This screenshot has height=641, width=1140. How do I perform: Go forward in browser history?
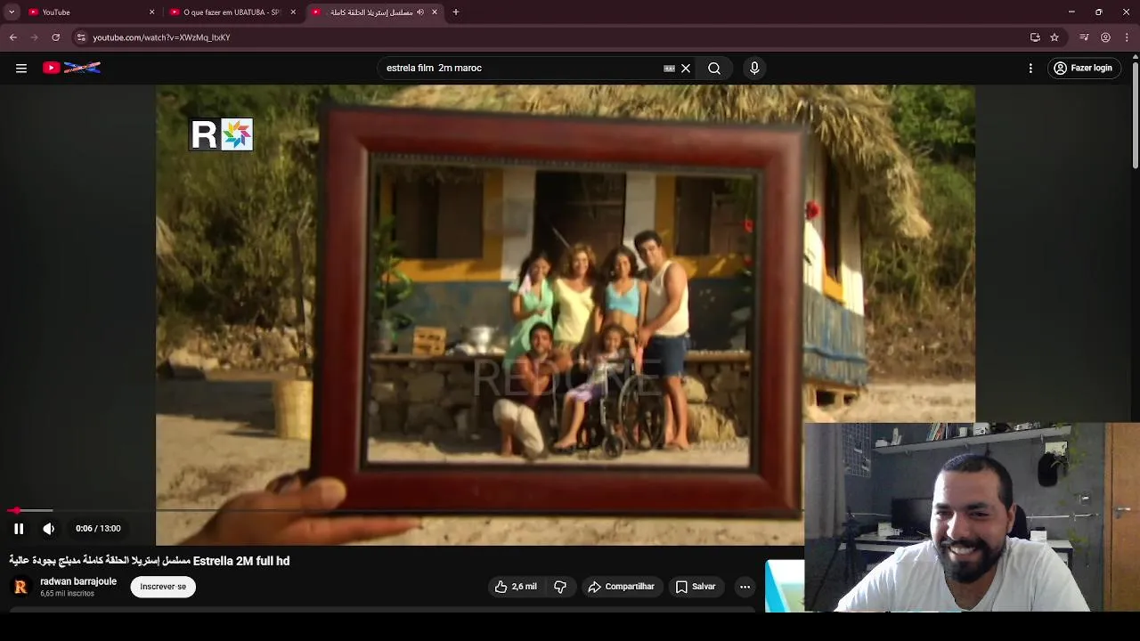click(35, 37)
